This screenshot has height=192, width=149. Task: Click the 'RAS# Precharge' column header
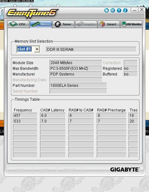tap(111, 110)
